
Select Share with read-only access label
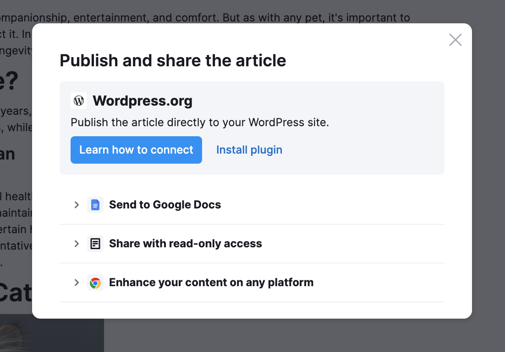point(185,244)
